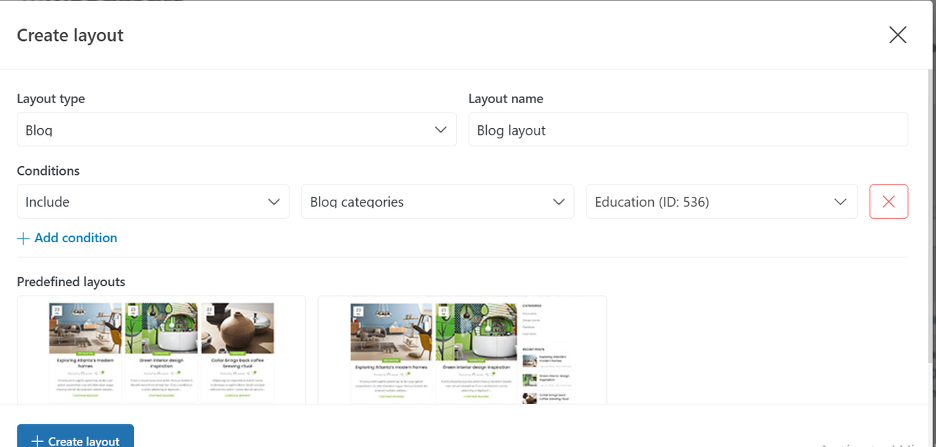This screenshot has width=936, height=447.
Task: Open the Include condition dropdown
Action: click(x=153, y=201)
